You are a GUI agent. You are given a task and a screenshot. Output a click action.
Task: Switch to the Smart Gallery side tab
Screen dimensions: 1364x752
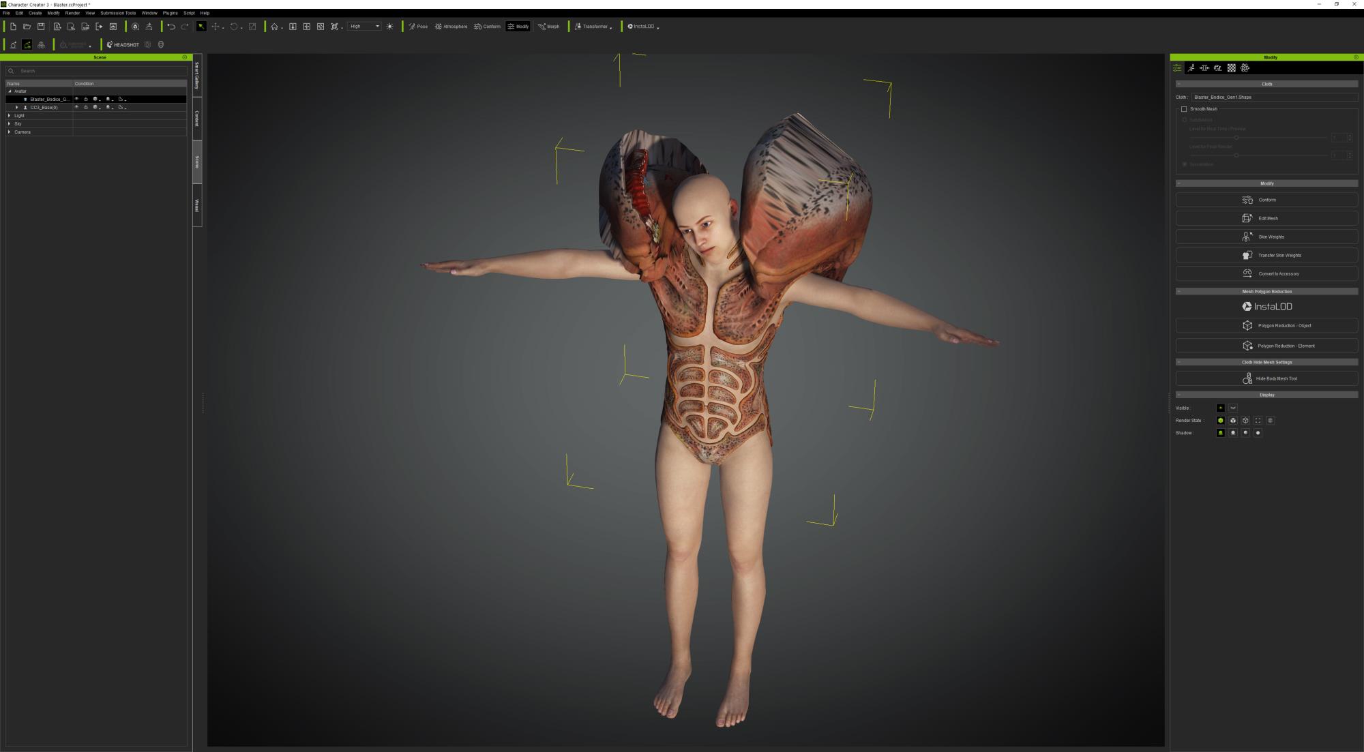click(x=197, y=75)
